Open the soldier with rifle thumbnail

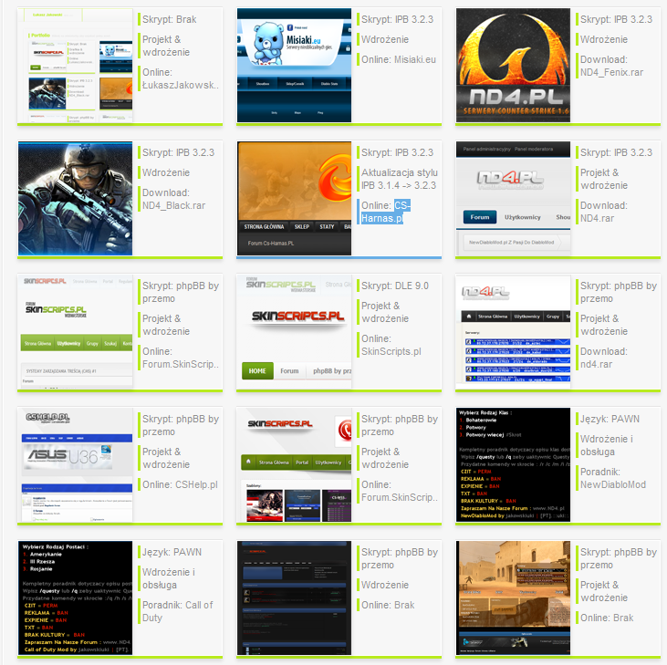click(76, 199)
